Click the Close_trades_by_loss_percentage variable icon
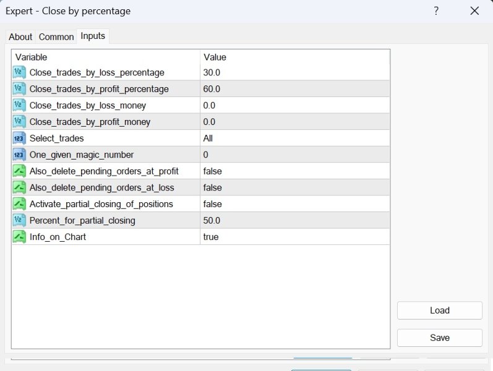The height and width of the screenshot is (371, 493). (x=19, y=72)
